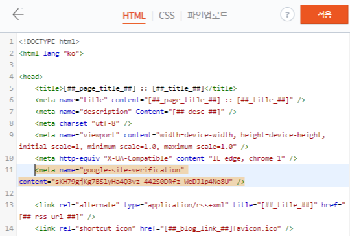Click the html lang="ko" line

(51, 53)
